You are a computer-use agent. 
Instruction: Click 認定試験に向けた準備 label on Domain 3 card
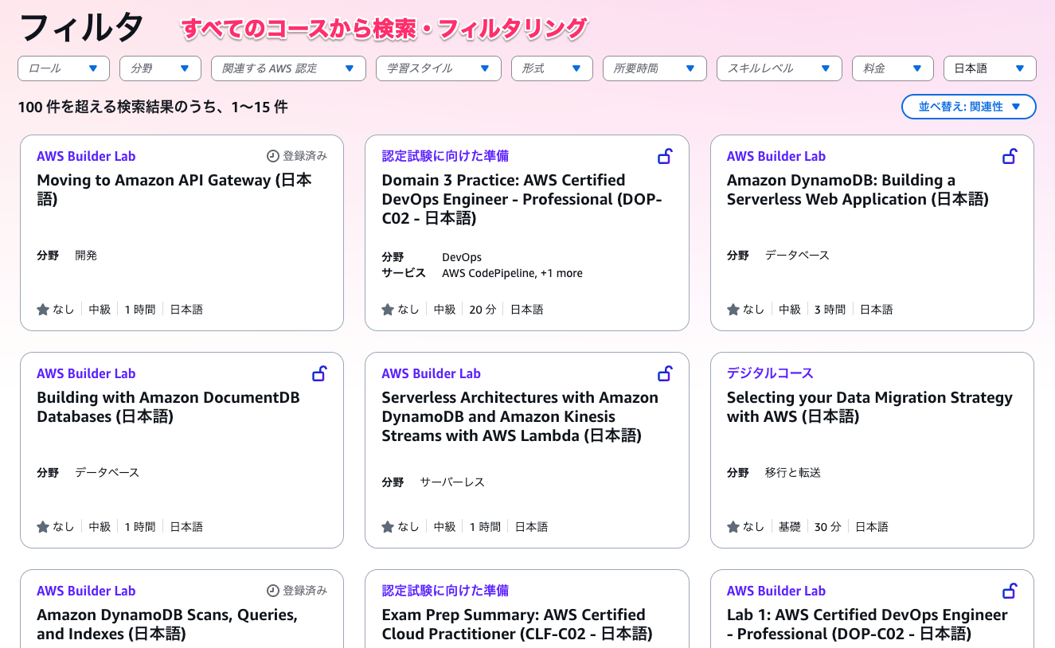445,156
